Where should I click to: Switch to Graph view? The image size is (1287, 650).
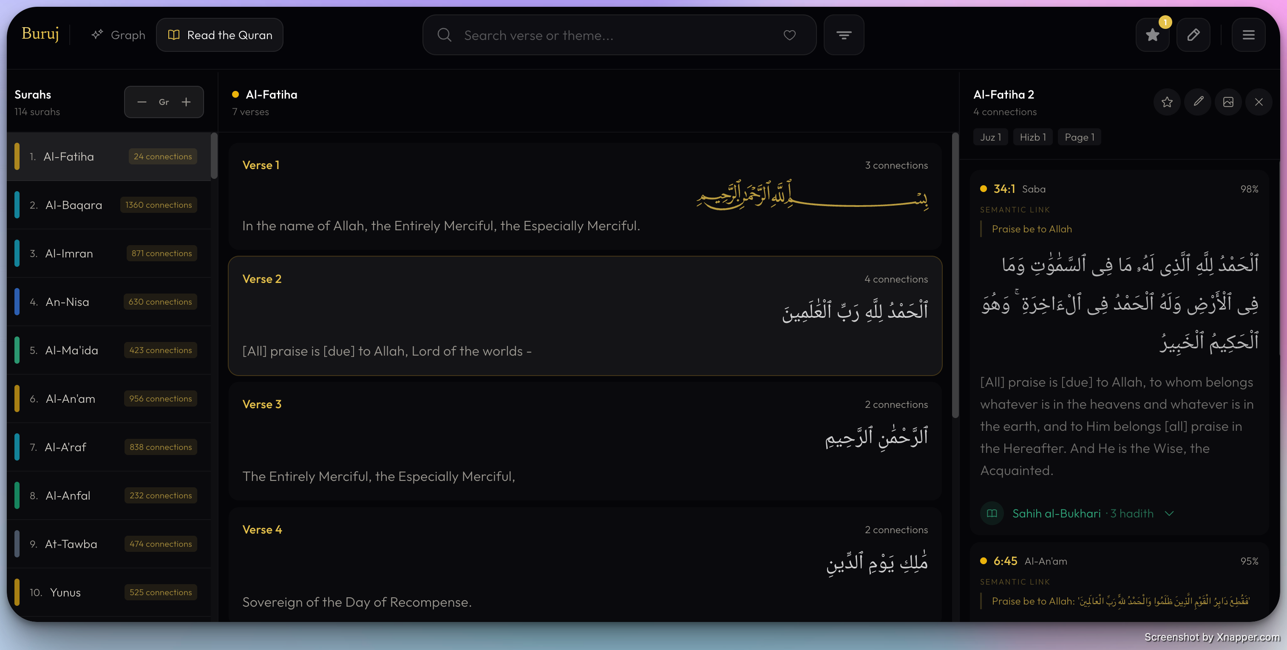click(x=118, y=35)
